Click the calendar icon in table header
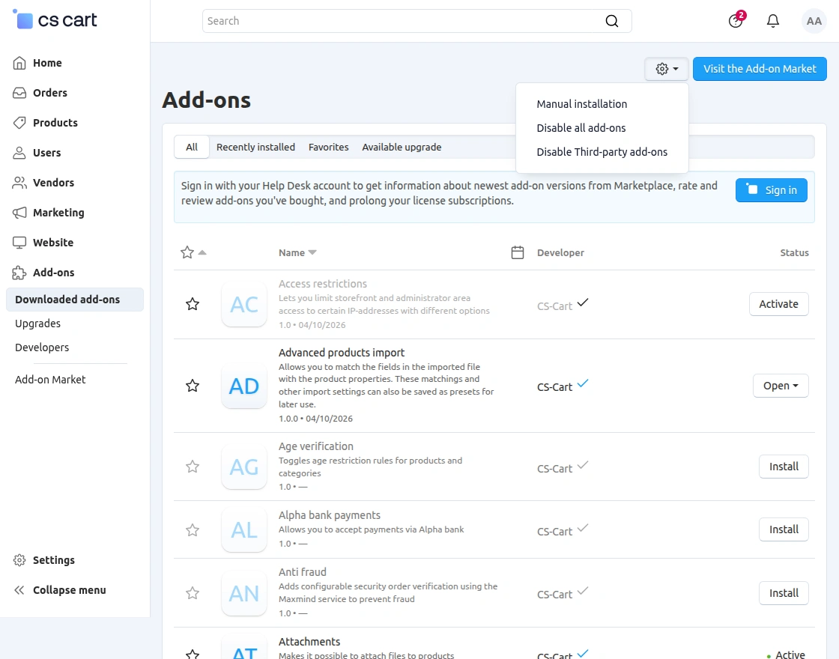839x659 pixels. pyautogui.click(x=517, y=252)
